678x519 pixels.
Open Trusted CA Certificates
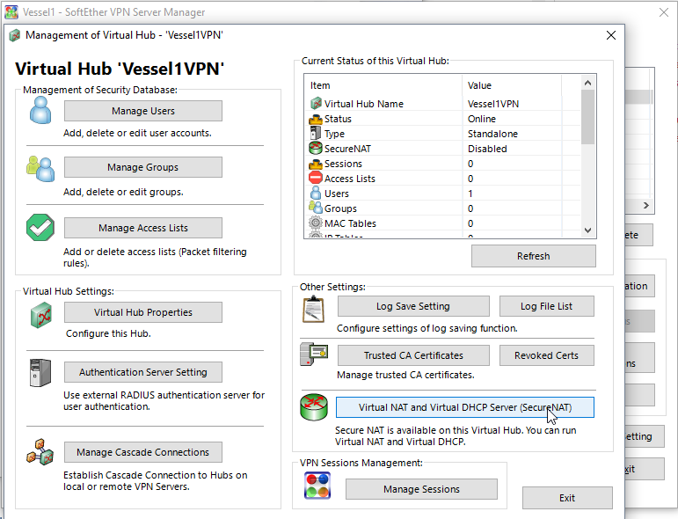coord(413,355)
